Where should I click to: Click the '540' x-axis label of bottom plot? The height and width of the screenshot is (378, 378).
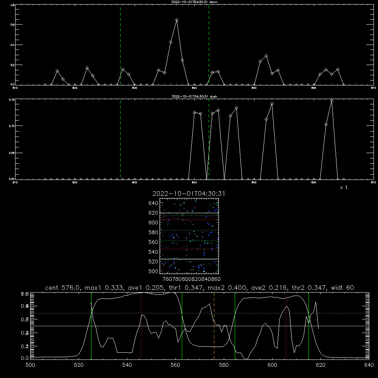click(127, 365)
